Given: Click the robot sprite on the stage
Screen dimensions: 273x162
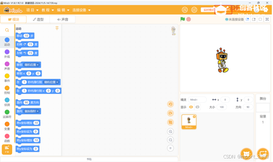Looking at the screenshot, I should click(222, 60).
